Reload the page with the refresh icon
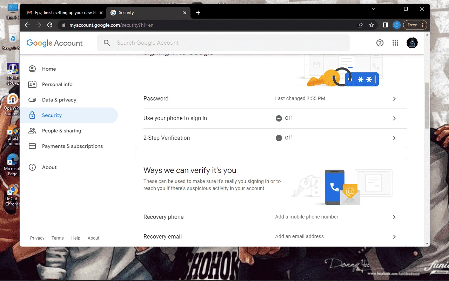This screenshot has height=281, width=449. click(50, 25)
